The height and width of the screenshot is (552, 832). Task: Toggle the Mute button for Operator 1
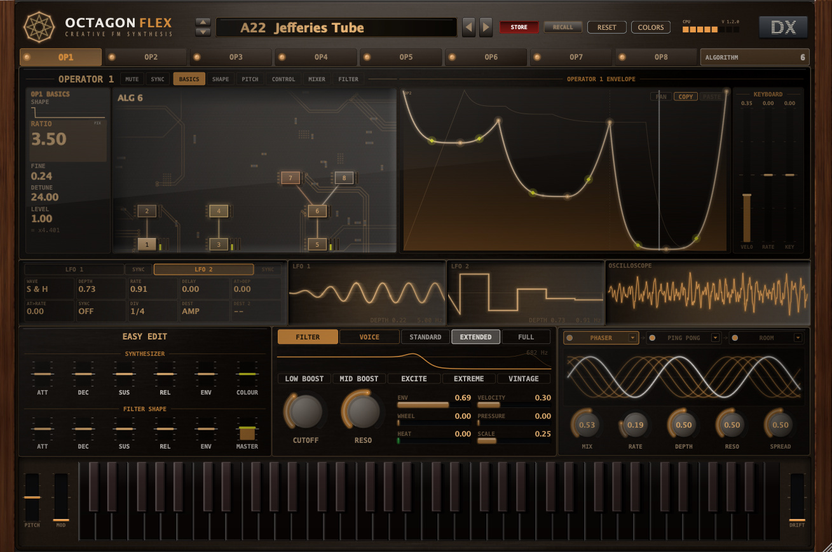[x=132, y=79]
